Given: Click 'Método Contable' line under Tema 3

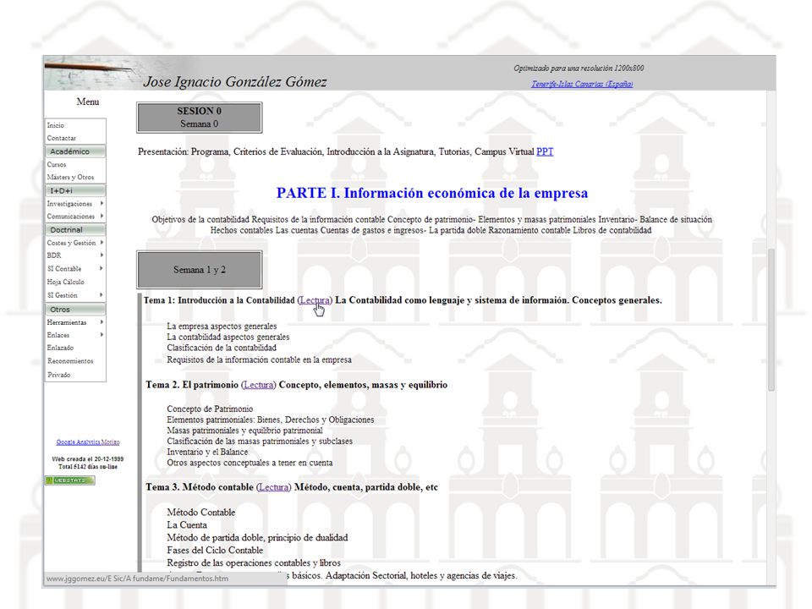Looking at the screenshot, I should [201, 513].
